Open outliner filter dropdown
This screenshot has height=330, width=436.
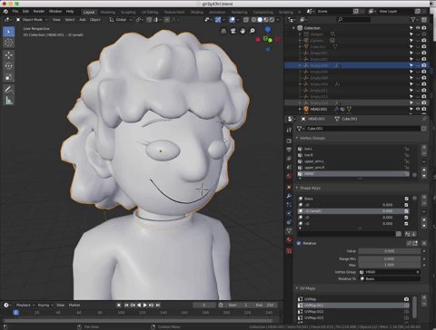pos(413,20)
